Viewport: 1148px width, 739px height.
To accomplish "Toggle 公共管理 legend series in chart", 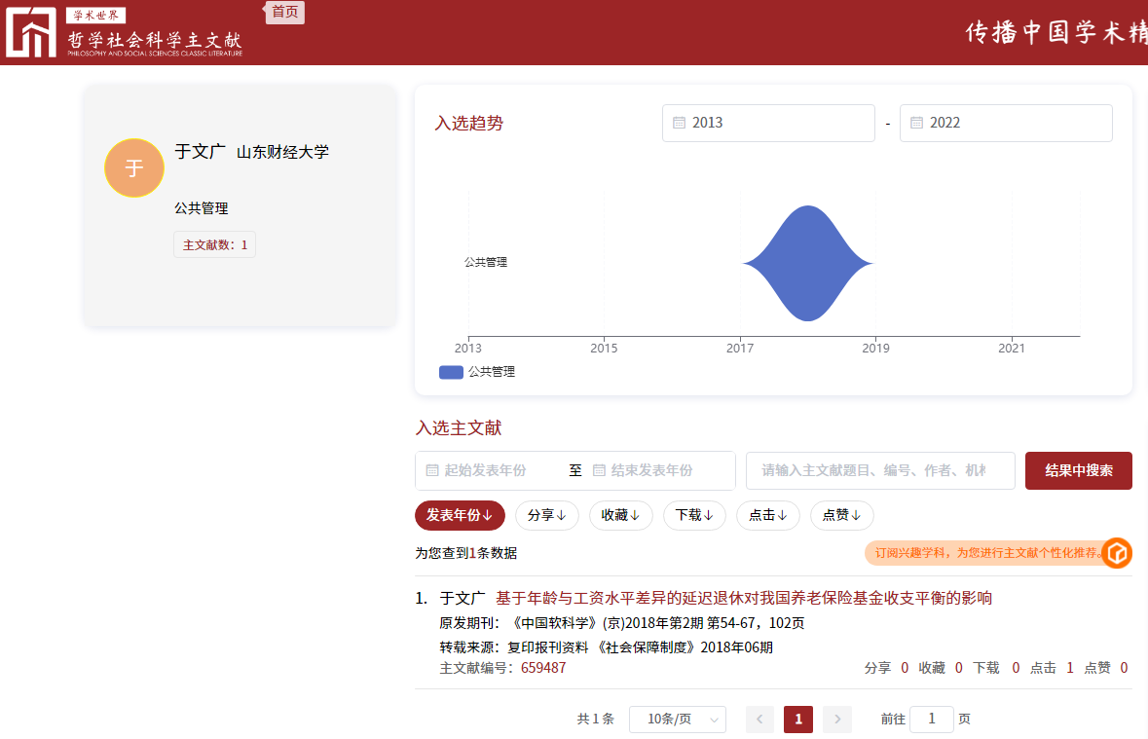I will pos(477,372).
